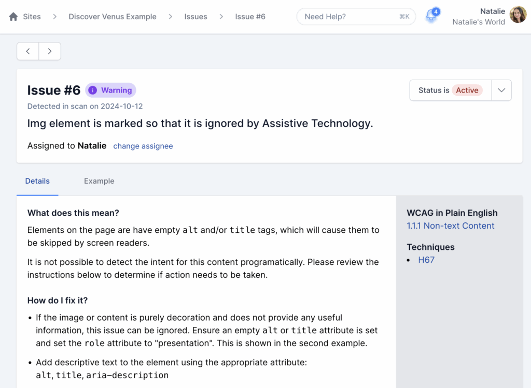Click the Warning severity badge

click(x=110, y=90)
